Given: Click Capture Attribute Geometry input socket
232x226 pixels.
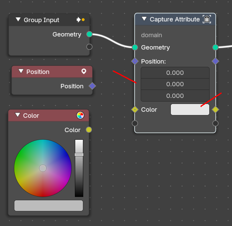Looking at the screenshot, I should click(135, 47).
